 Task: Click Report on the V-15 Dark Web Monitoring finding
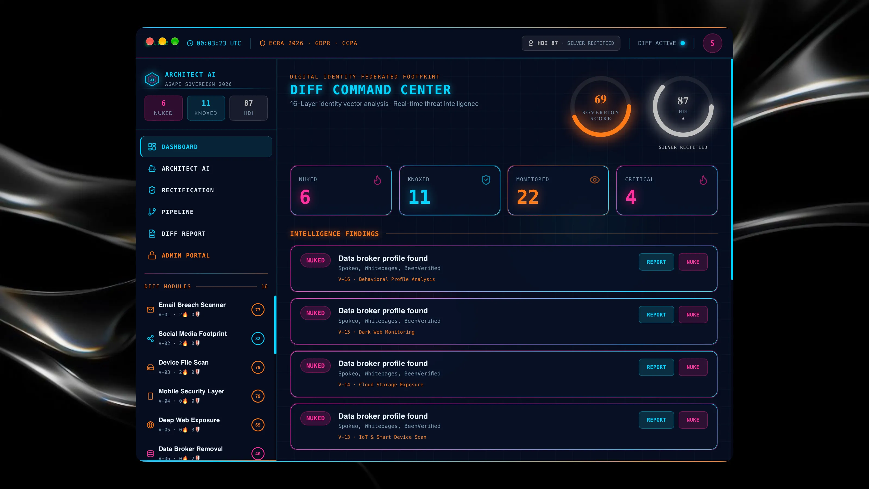click(x=656, y=315)
